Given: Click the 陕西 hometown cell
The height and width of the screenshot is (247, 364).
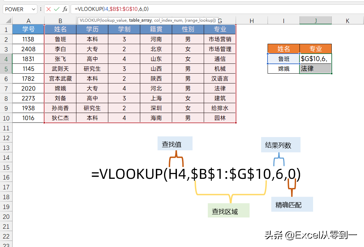Looking at the screenshot, I should [156, 79].
